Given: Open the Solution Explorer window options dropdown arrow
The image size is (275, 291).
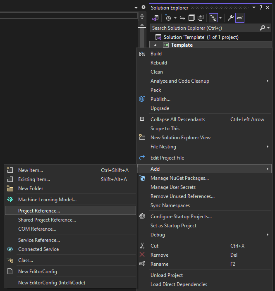Looking at the screenshot, I should [x=254, y=8].
